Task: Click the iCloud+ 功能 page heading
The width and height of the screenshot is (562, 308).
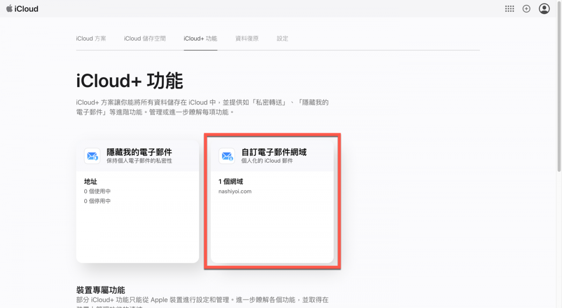Action: [129, 81]
